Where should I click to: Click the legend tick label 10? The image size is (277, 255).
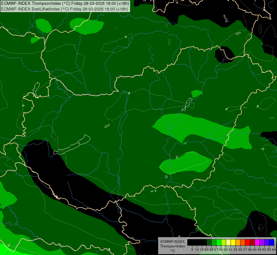(197, 250)
